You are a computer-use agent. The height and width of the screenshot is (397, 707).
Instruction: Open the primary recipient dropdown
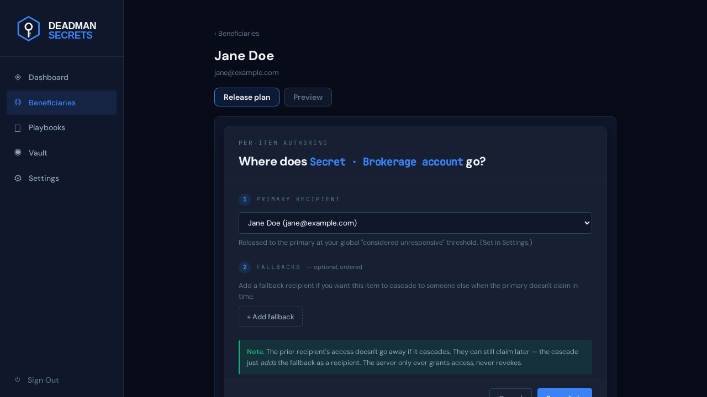(415, 223)
